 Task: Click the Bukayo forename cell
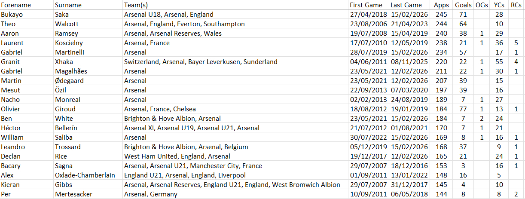pyautogui.click(x=12, y=15)
